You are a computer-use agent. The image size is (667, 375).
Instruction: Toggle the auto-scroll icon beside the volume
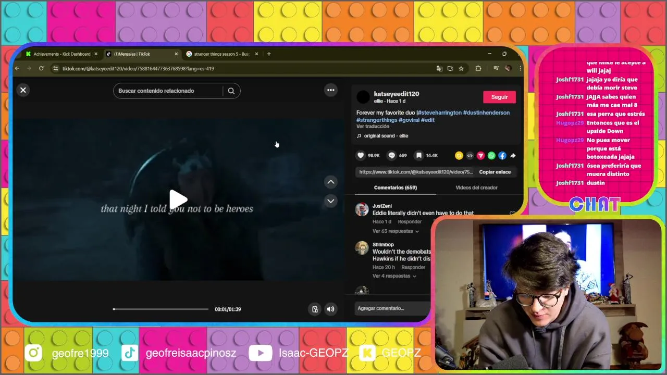tap(315, 309)
